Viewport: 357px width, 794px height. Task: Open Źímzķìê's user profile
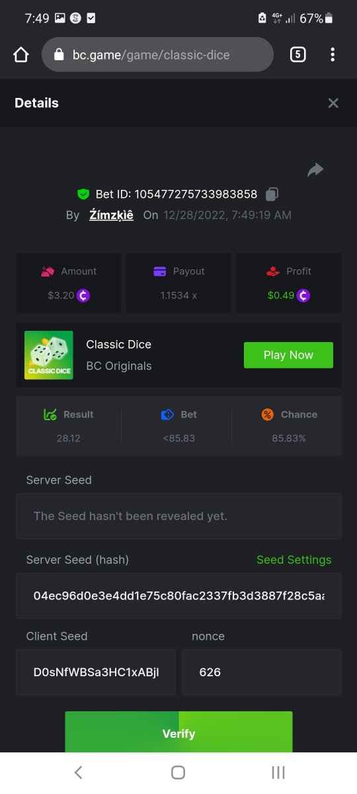(x=111, y=215)
